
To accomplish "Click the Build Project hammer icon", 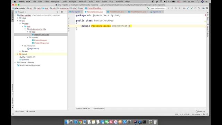I will click(x=148, y=8).
